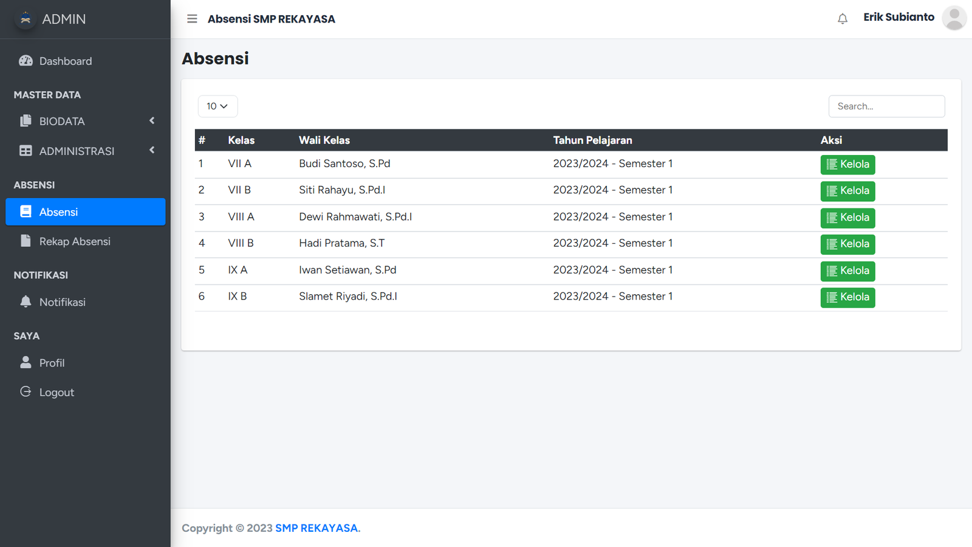Select the Absensi menu item in the sidebar
This screenshot has width=972, height=547.
tap(85, 212)
